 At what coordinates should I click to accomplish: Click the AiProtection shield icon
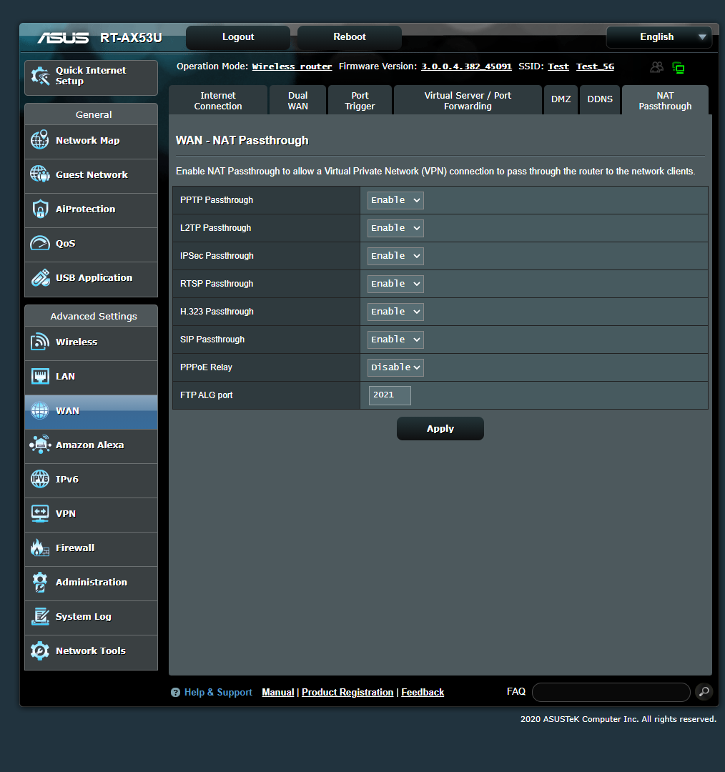[40, 209]
